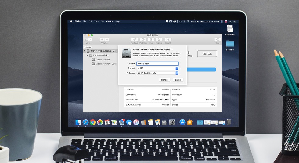
Task: Open Notification Center icon in menu bar
Action: [x=234, y=22]
